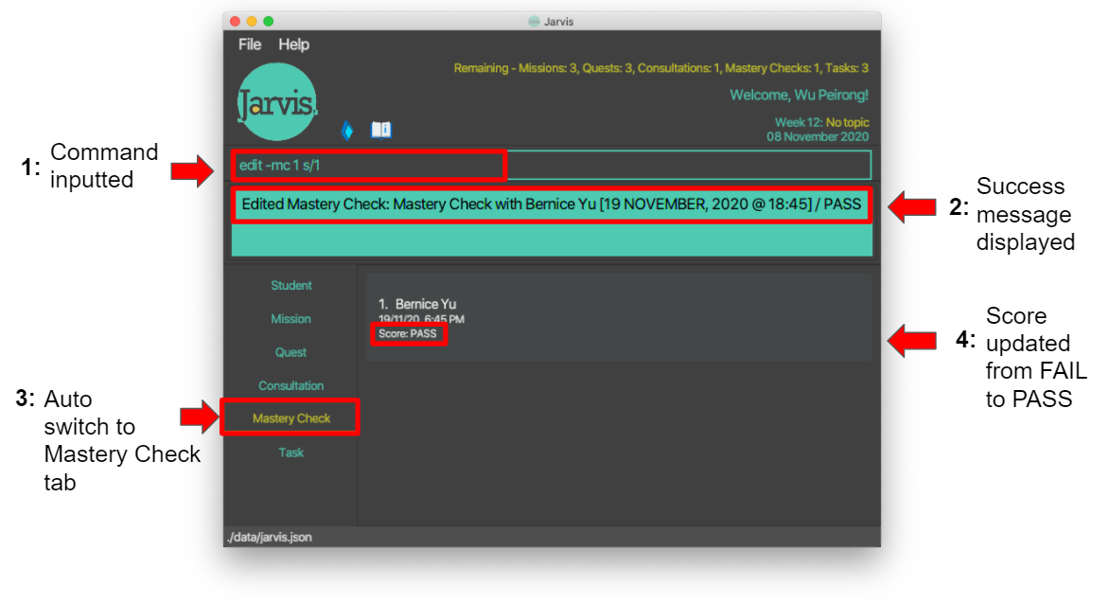Switch to the Mission tab
Screen dimensions: 1108x604
290,319
